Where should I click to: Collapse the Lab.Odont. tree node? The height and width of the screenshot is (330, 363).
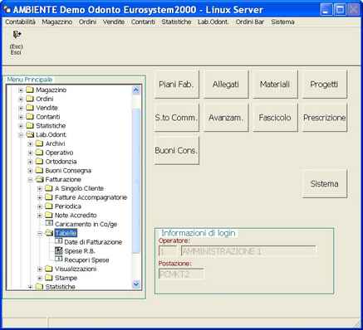coord(21,135)
